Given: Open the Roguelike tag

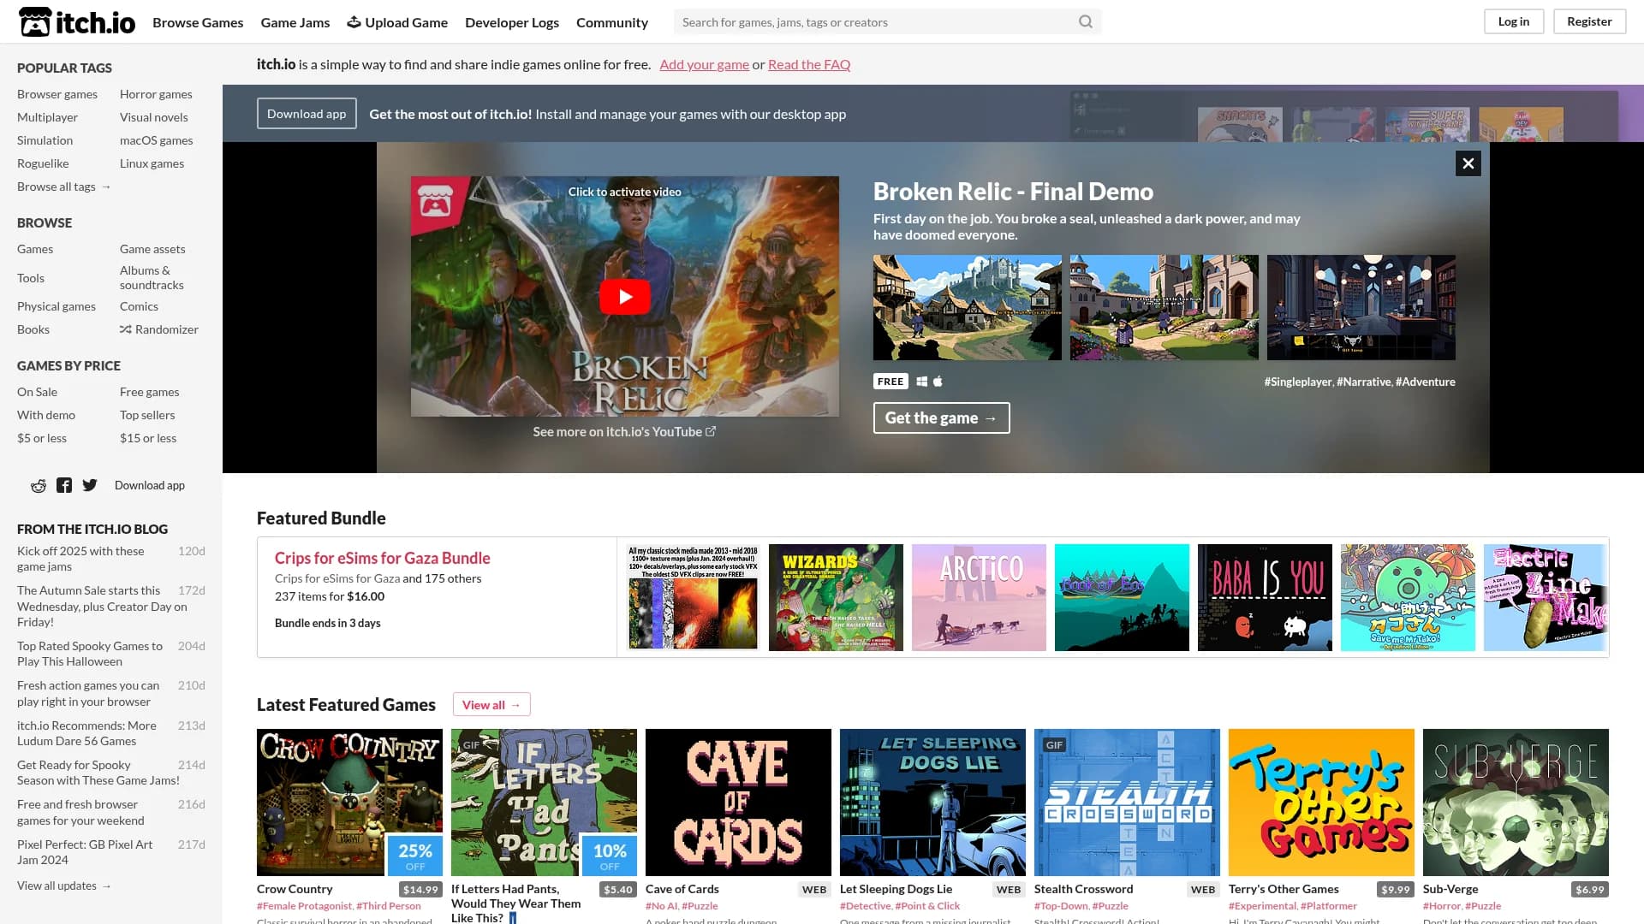Looking at the screenshot, I should click(x=43, y=163).
